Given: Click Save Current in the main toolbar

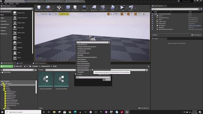Looking at the screenshot, I should point(39,8).
